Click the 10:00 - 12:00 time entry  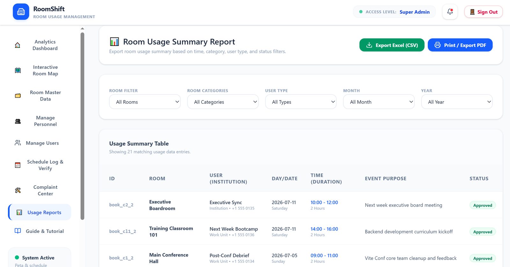point(324,202)
